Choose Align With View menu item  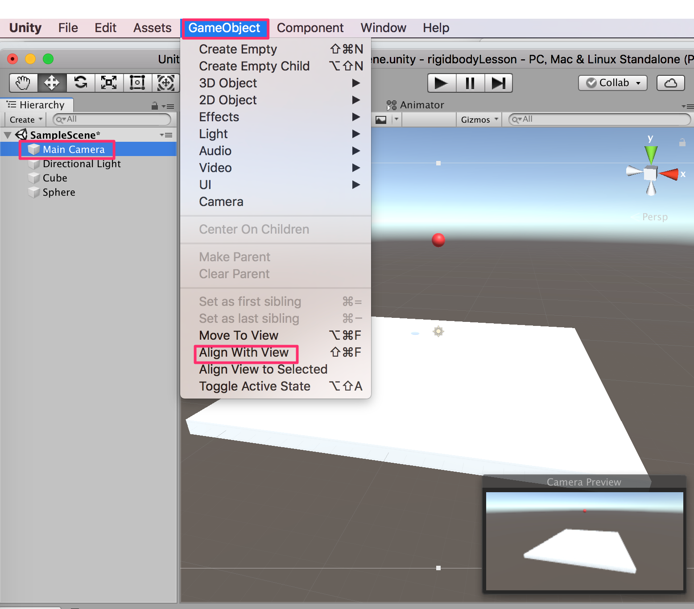click(x=244, y=353)
